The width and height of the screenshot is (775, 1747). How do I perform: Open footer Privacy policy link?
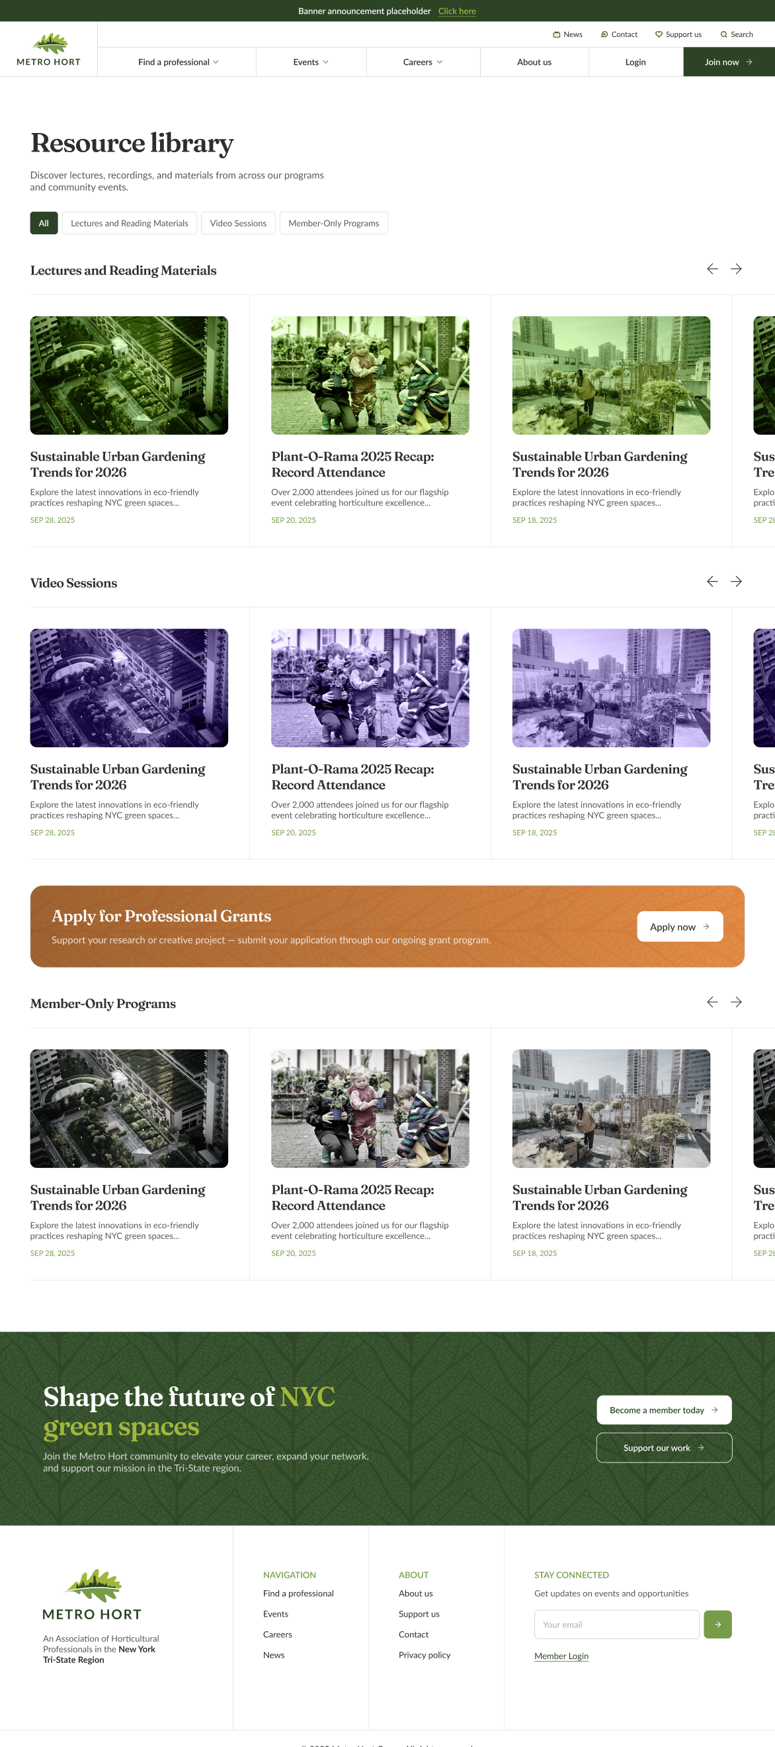coord(424,1655)
